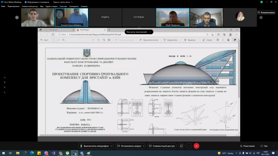This screenshot has height=156, width=278.
Task: Select Юрій Петренко video thumbnail
Action: point(172,17)
